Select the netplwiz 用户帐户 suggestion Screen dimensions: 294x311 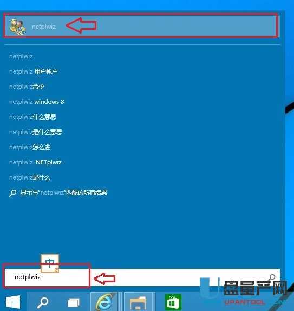tap(34, 71)
